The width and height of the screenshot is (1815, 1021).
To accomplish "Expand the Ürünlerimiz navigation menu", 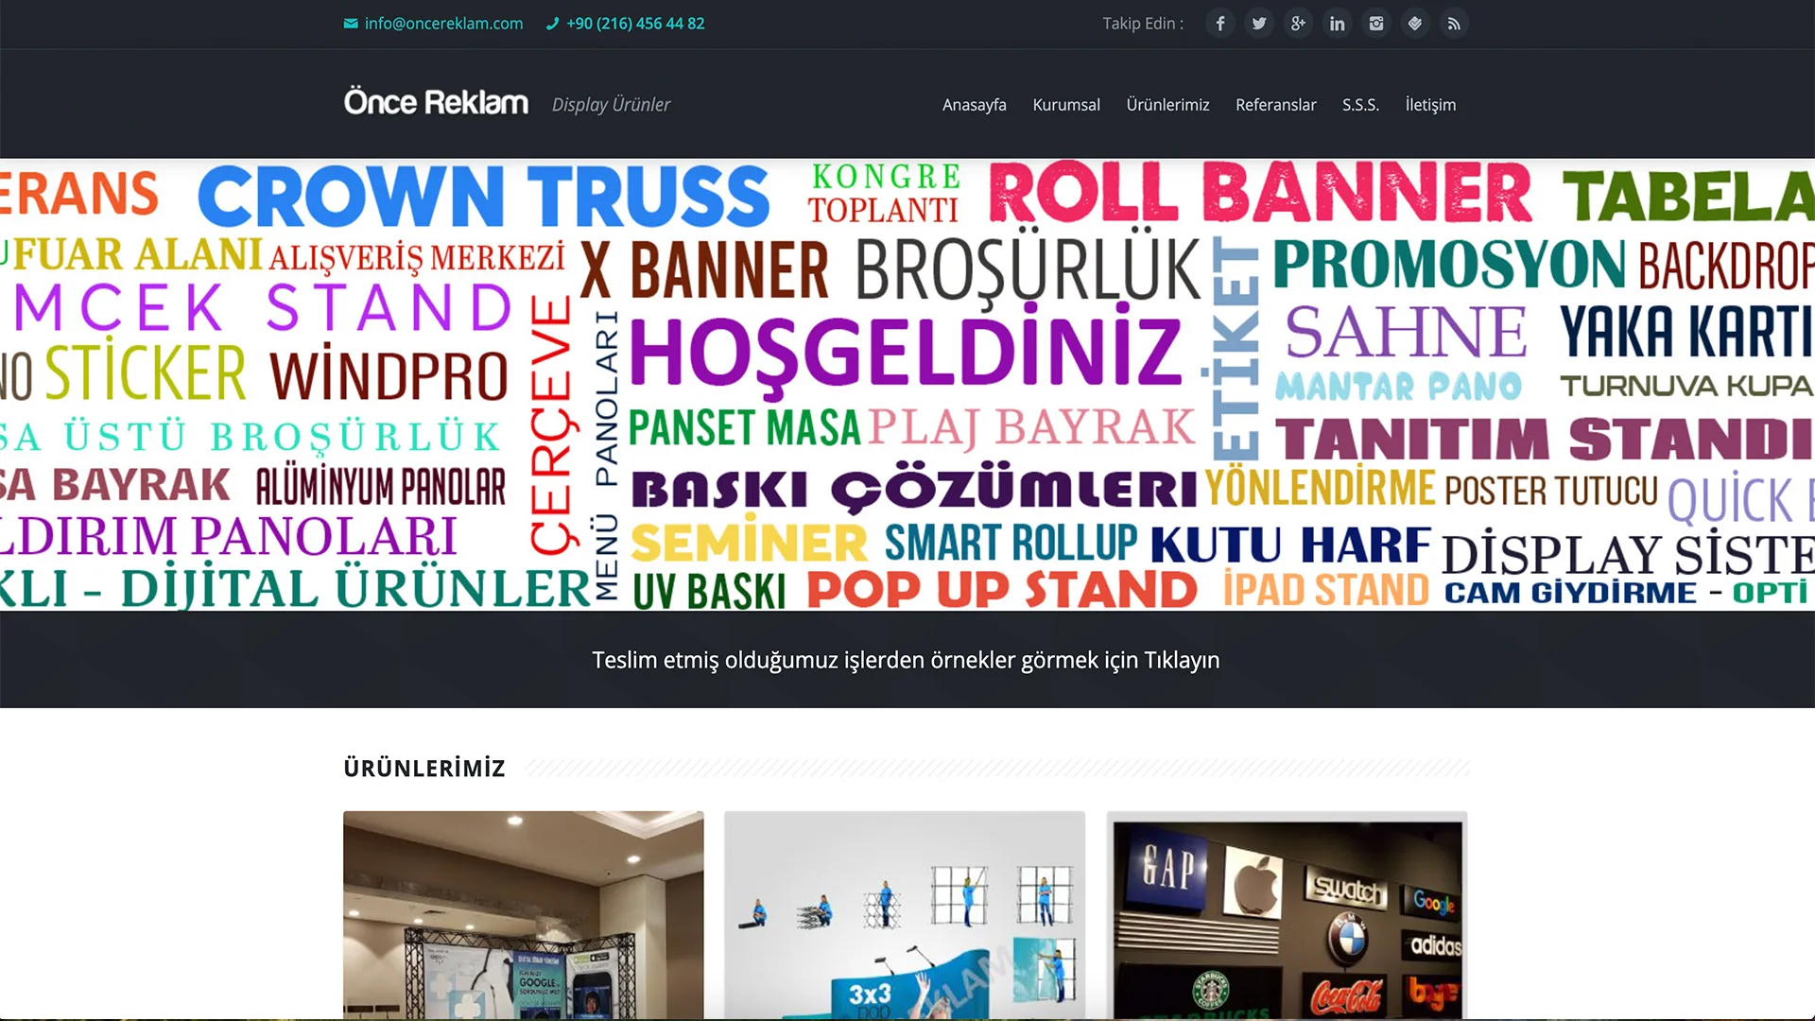I will click(1167, 105).
